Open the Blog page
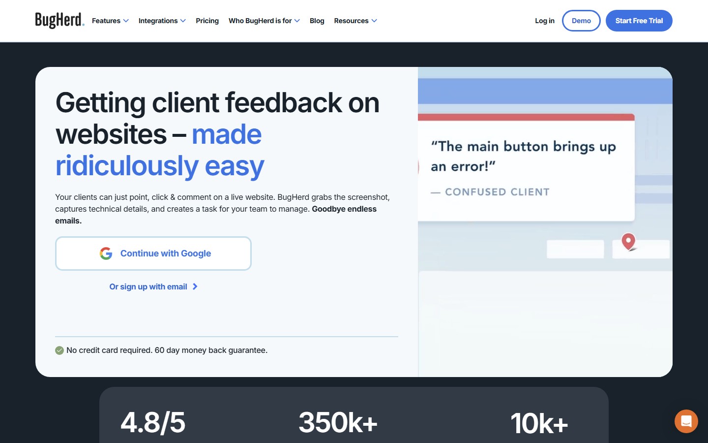708x443 pixels. tap(317, 21)
